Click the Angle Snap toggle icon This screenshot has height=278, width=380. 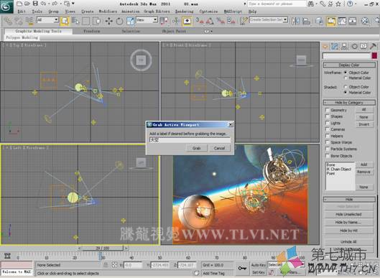tap(210, 21)
